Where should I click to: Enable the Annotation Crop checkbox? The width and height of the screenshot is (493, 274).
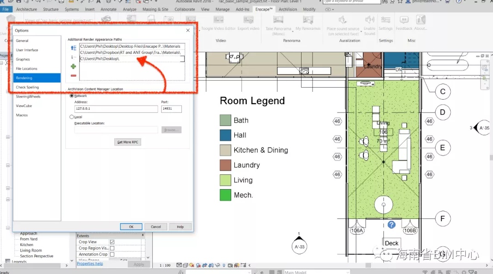point(112,254)
